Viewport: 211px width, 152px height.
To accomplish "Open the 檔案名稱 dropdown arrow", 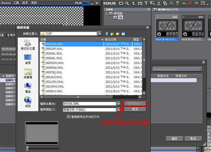I will point(119,104).
